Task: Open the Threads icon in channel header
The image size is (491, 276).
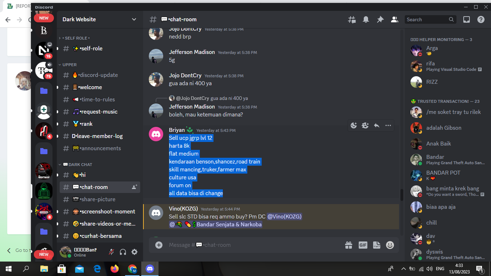Action: (352, 20)
